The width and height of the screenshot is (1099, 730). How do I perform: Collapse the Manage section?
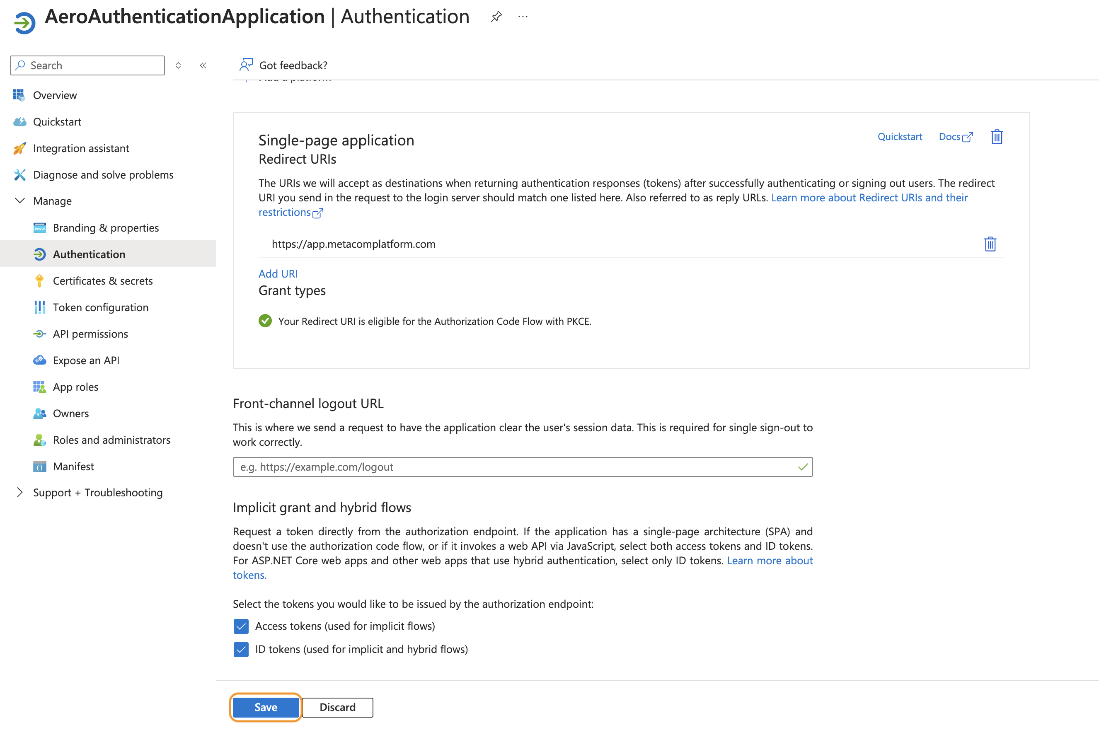click(x=19, y=201)
